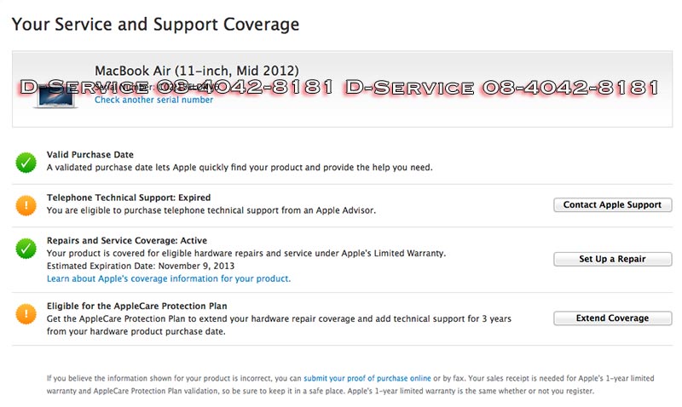Open Learn about Apple's coverage information link
Screen dimensions: 682x407
(x=169, y=278)
